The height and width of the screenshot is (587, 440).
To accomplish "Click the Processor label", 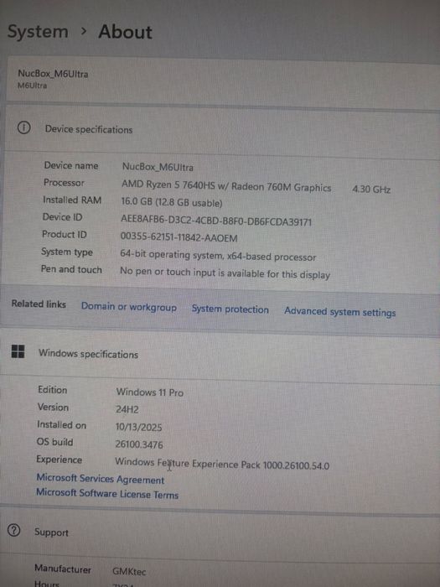I will pos(64,183).
